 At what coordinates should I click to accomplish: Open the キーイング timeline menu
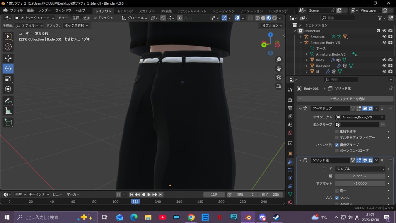(39, 194)
